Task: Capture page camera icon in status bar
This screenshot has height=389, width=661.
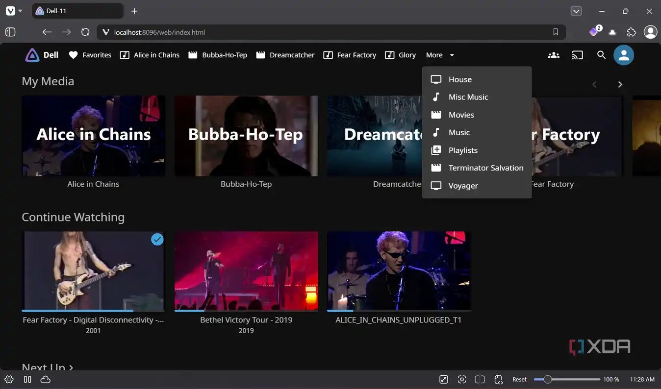Action: click(x=461, y=379)
